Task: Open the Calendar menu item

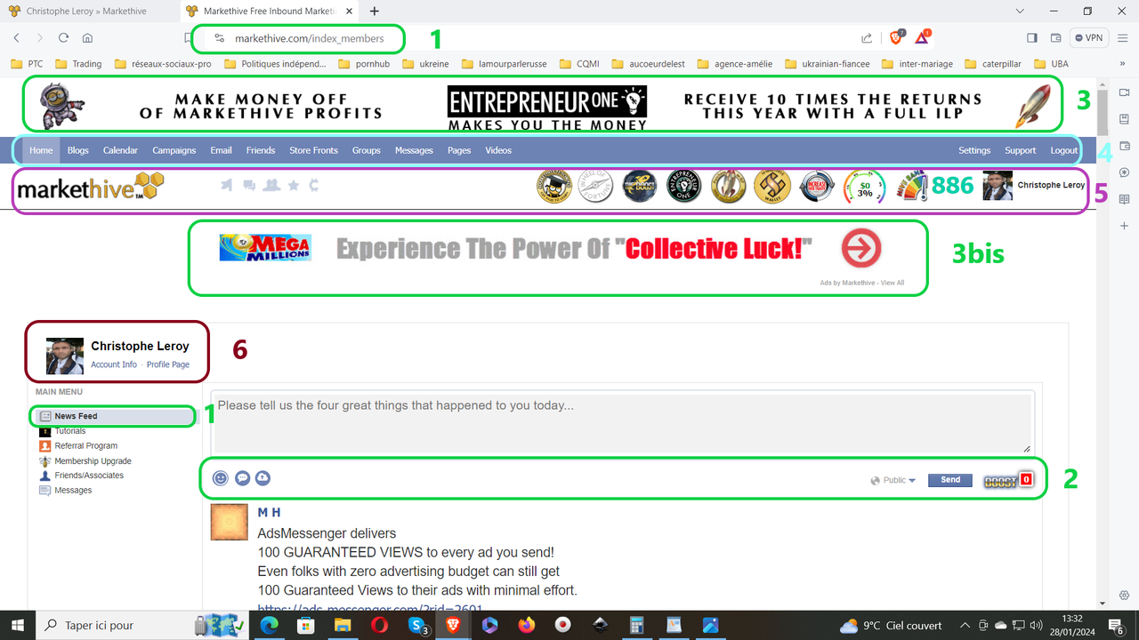Action: [120, 150]
